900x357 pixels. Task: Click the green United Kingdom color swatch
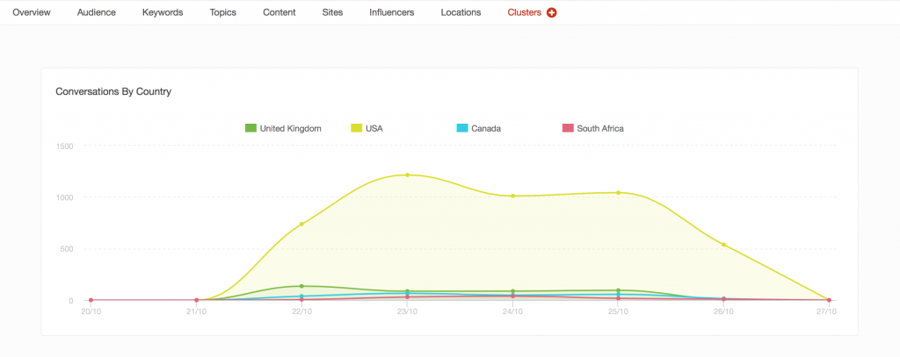pos(250,128)
